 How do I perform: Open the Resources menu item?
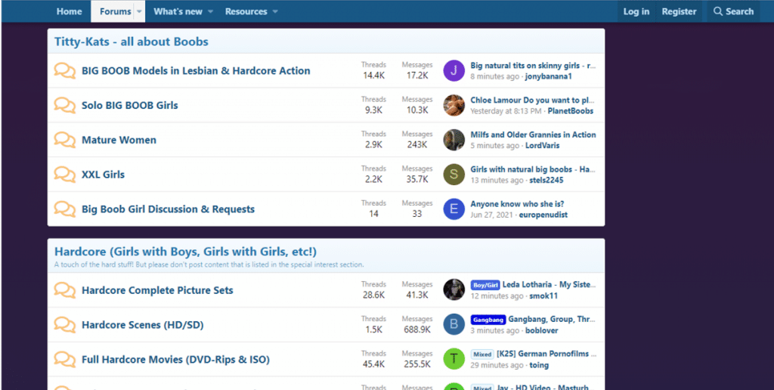[246, 11]
